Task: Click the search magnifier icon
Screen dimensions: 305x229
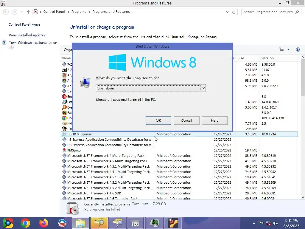Action: (x=297, y=12)
